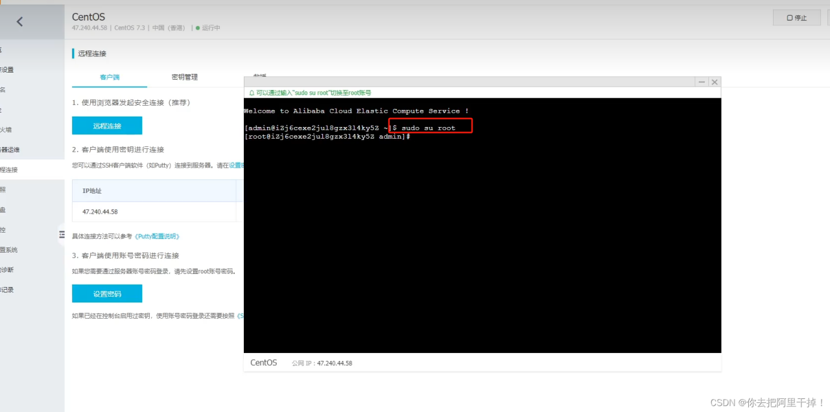830x412 pixels.
Task: Select 远程连接 item in left sidebar
Action: pyautogui.click(x=9, y=170)
